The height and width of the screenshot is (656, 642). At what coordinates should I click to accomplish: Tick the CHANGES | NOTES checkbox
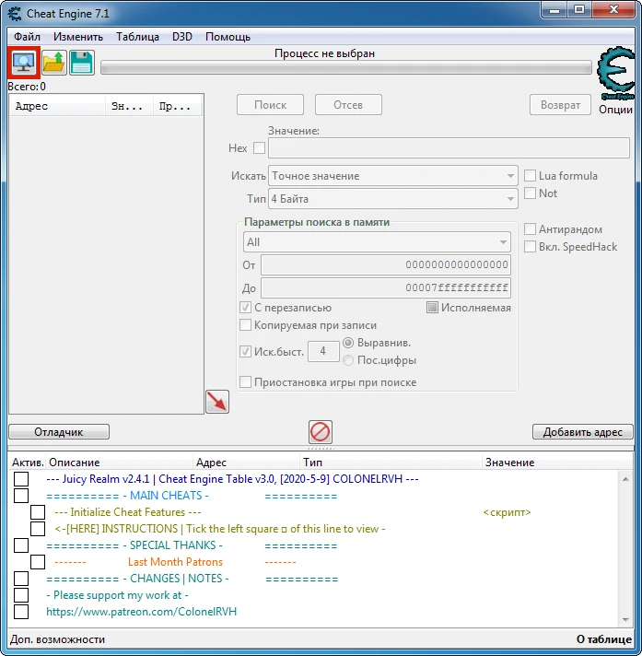(21, 579)
